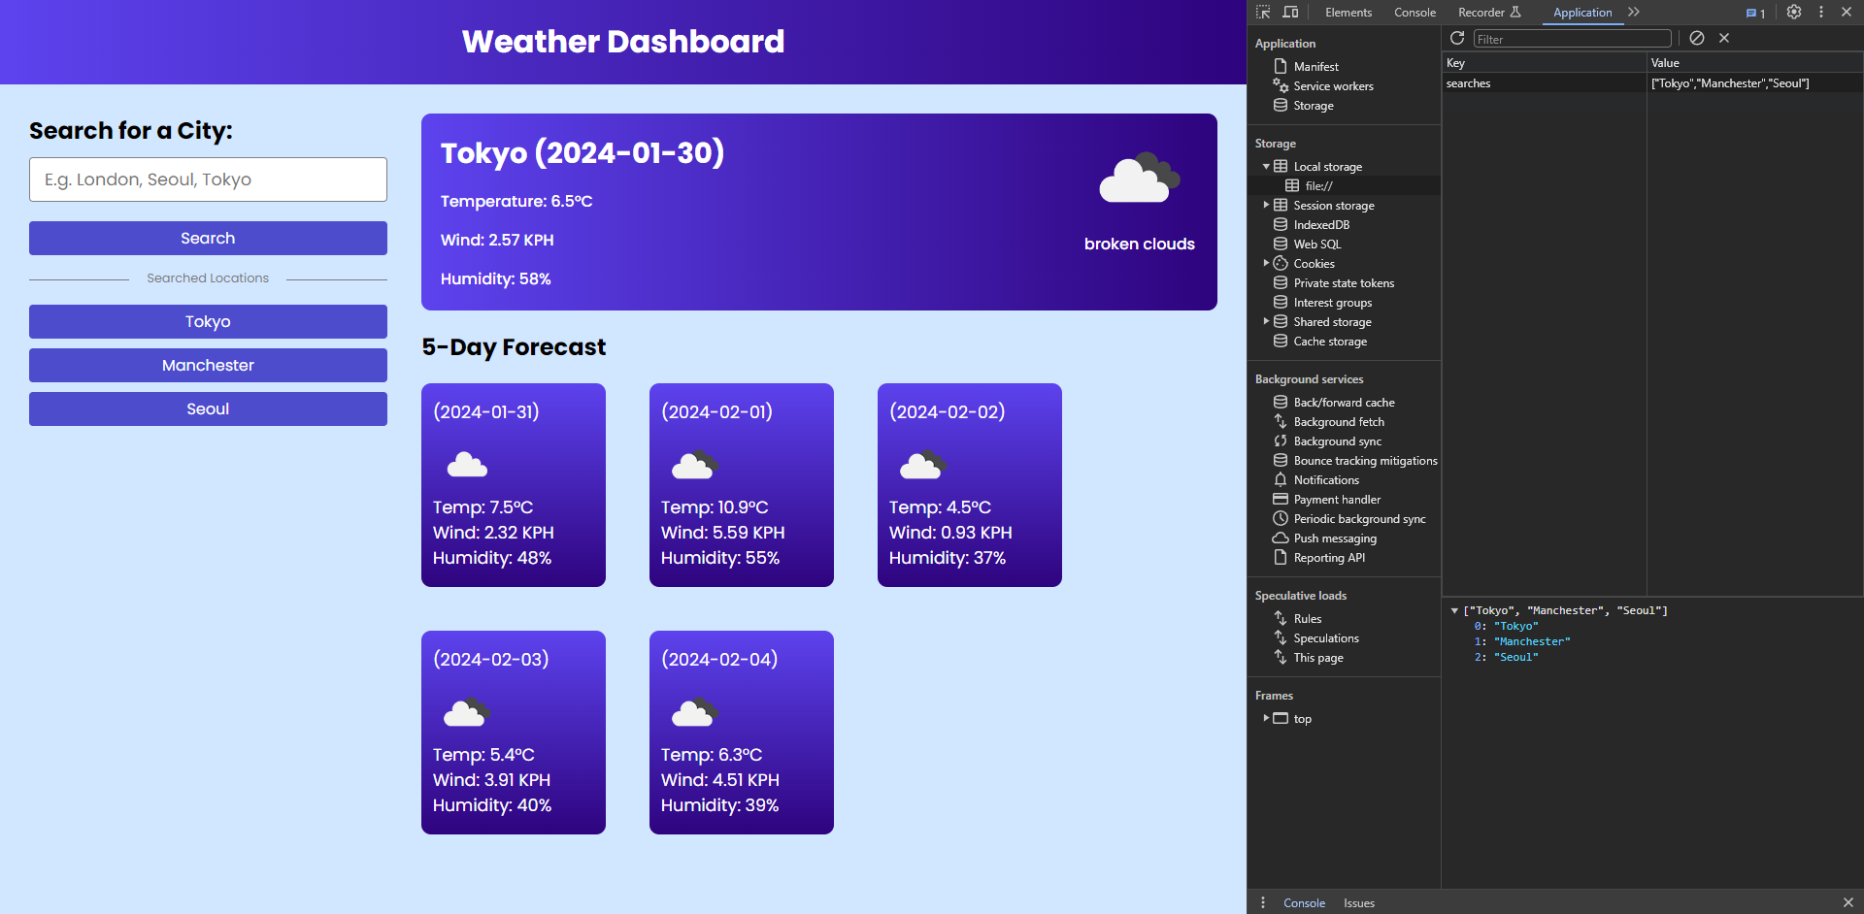Open Interest groups item
The width and height of the screenshot is (1864, 914).
point(1332,303)
